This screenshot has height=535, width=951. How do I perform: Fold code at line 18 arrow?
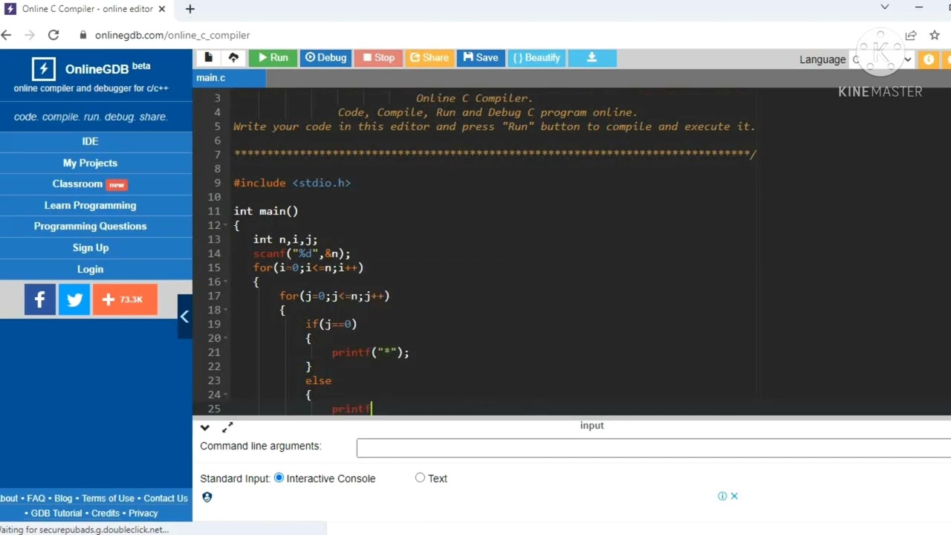226,310
